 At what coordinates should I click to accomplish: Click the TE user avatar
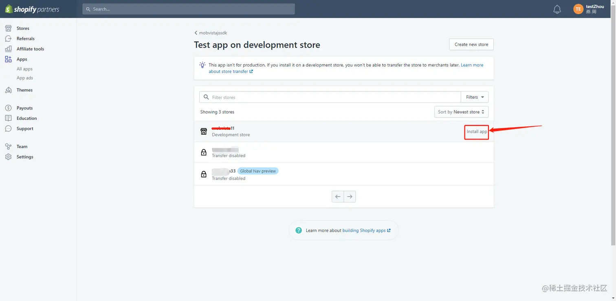coord(578,9)
